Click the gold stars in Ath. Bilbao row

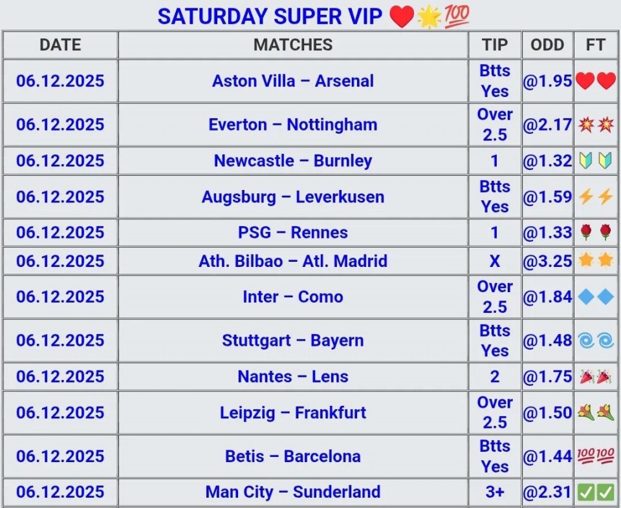[595, 261]
